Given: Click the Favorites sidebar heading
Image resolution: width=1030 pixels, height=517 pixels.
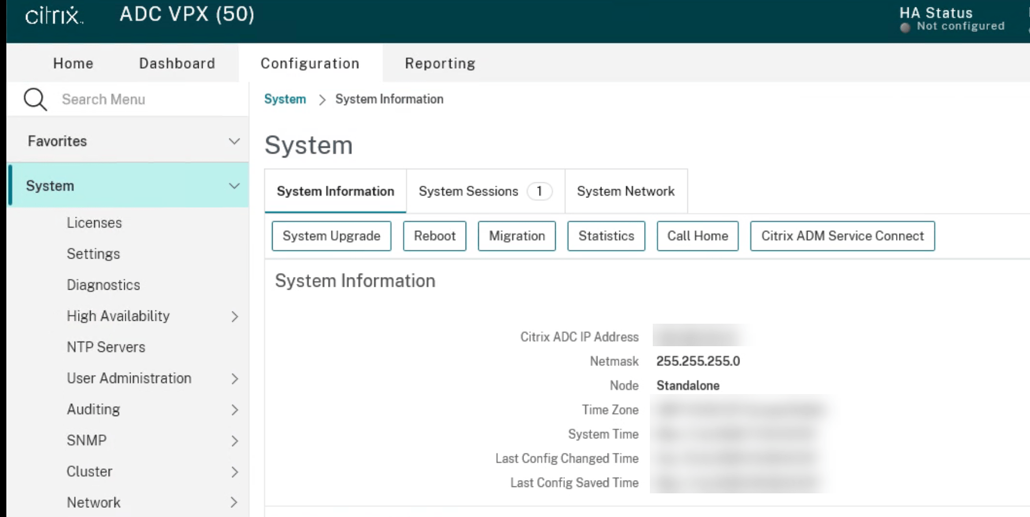Looking at the screenshot, I should click(57, 141).
